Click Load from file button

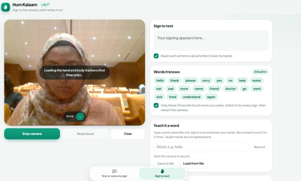[x=193, y=163]
